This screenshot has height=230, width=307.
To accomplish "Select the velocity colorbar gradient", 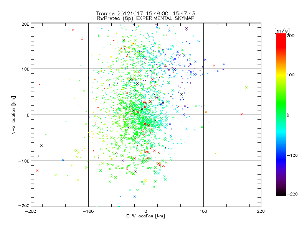I will 281,115.
